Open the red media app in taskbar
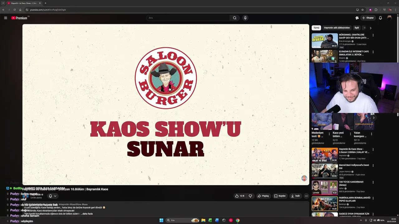Image resolution: width=399 pixels, height=224 pixels. coord(231,220)
